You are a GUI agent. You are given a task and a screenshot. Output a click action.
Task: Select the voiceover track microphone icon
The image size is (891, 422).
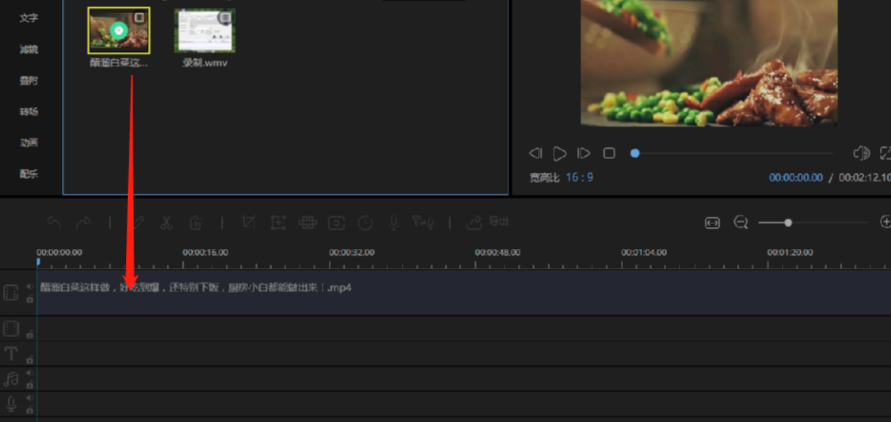[x=11, y=404]
